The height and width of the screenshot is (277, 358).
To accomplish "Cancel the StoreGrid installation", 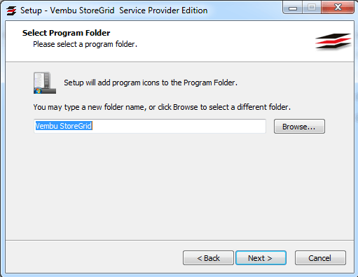I will point(320,258).
